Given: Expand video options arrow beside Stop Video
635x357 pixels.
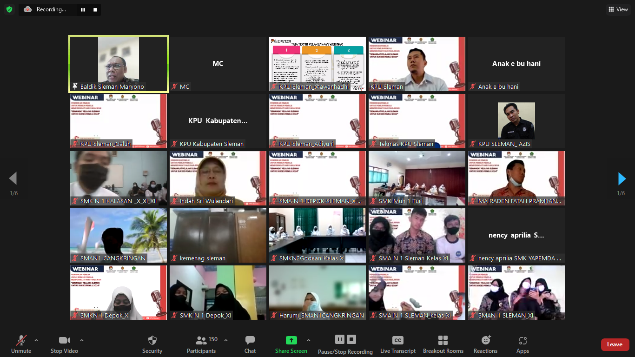Looking at the screenshot, I should tap(82, 340).
